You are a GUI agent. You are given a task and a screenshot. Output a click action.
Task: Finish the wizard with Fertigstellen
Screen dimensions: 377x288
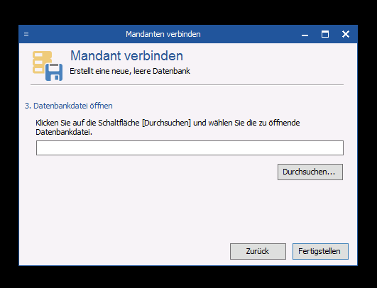click(320, 252)
